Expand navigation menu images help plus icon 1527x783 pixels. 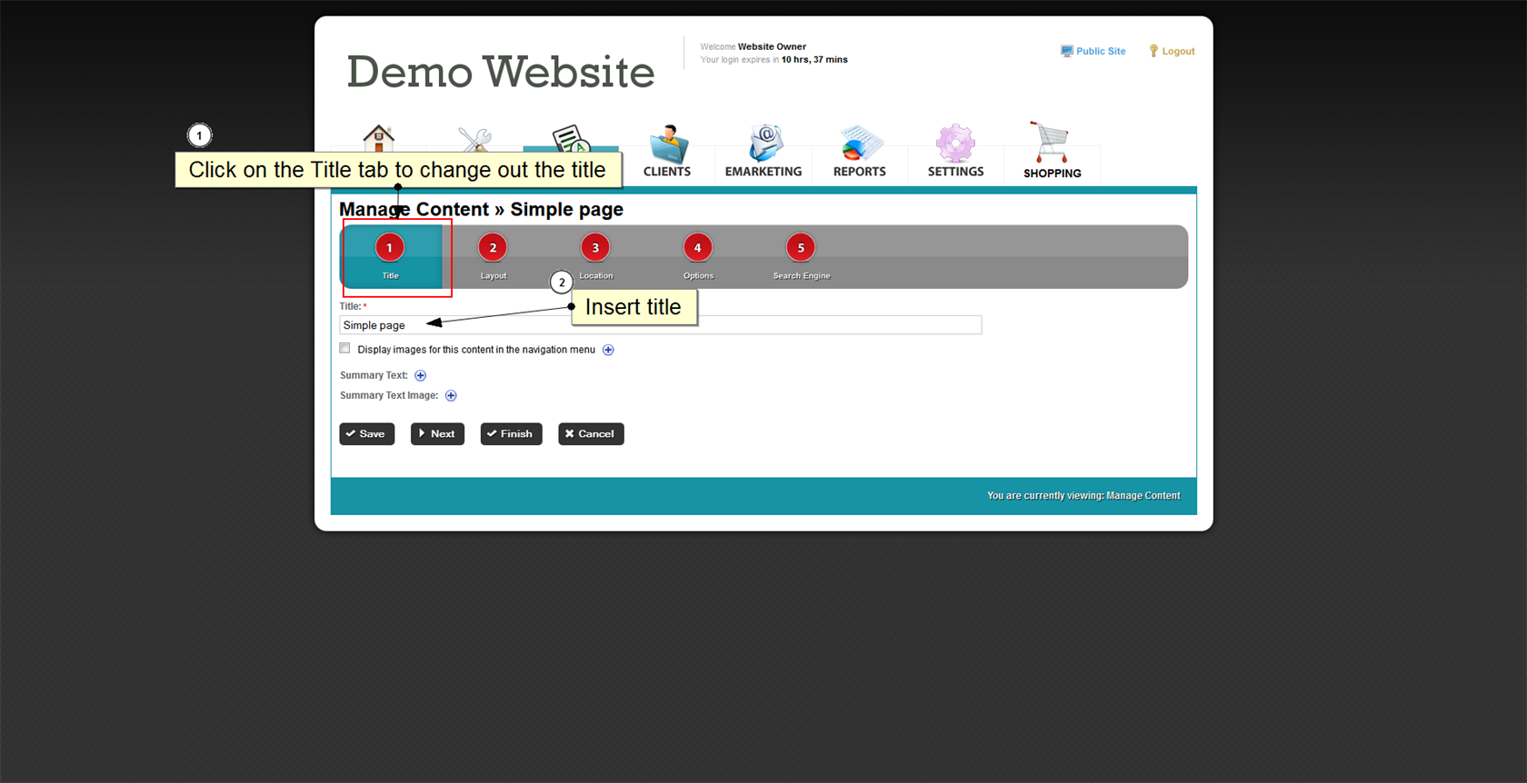point(608,350)
